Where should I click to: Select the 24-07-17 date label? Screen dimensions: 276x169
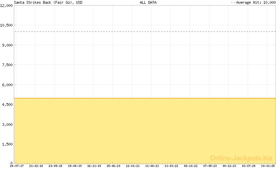(x=17, y=166)
